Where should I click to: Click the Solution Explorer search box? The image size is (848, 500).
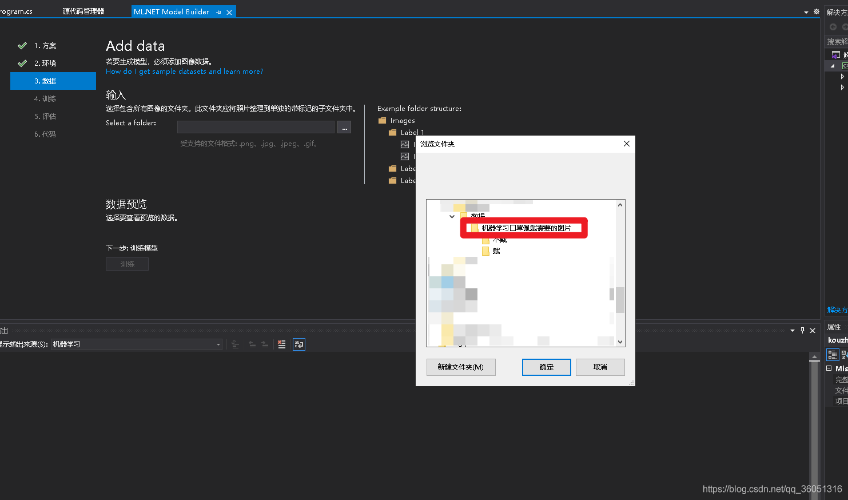point(837,42)
